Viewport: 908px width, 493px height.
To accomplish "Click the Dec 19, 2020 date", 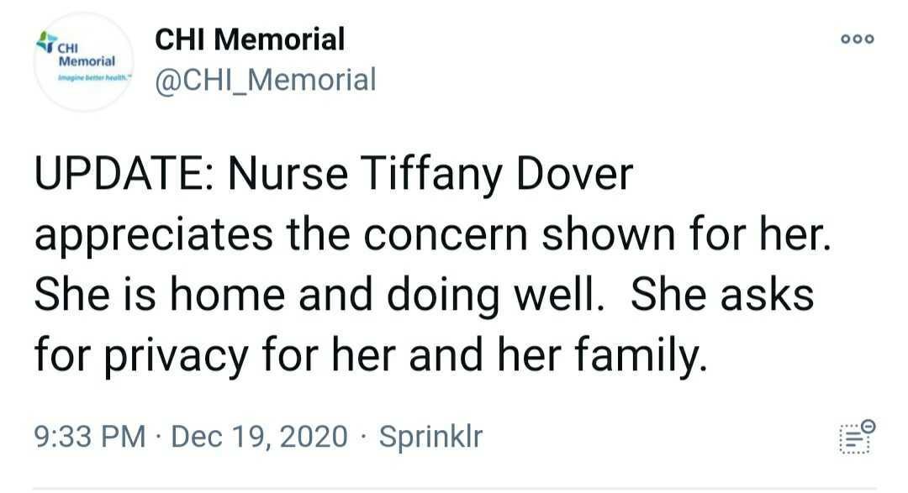I will (260, 436).
